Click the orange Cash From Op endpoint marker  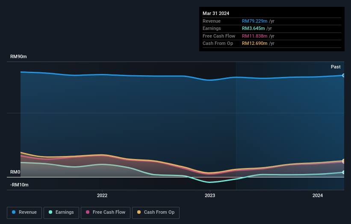coord(344,161)
